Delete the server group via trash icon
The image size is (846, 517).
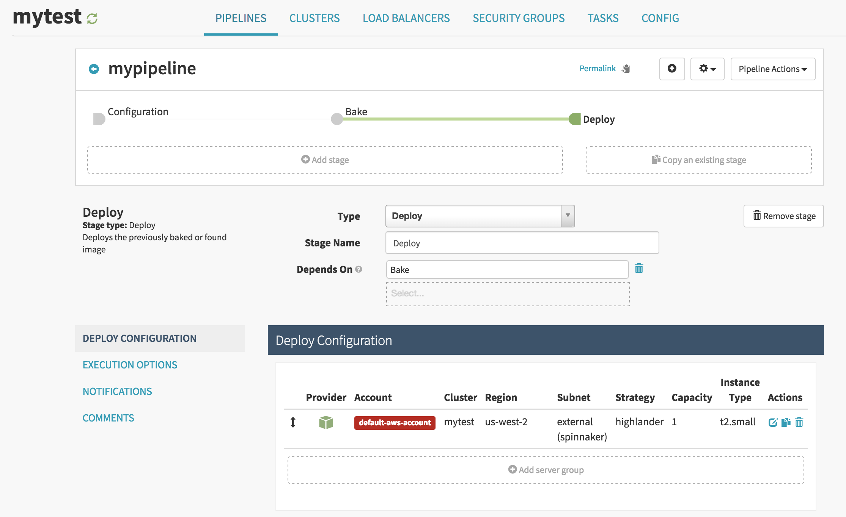(799, 422)
